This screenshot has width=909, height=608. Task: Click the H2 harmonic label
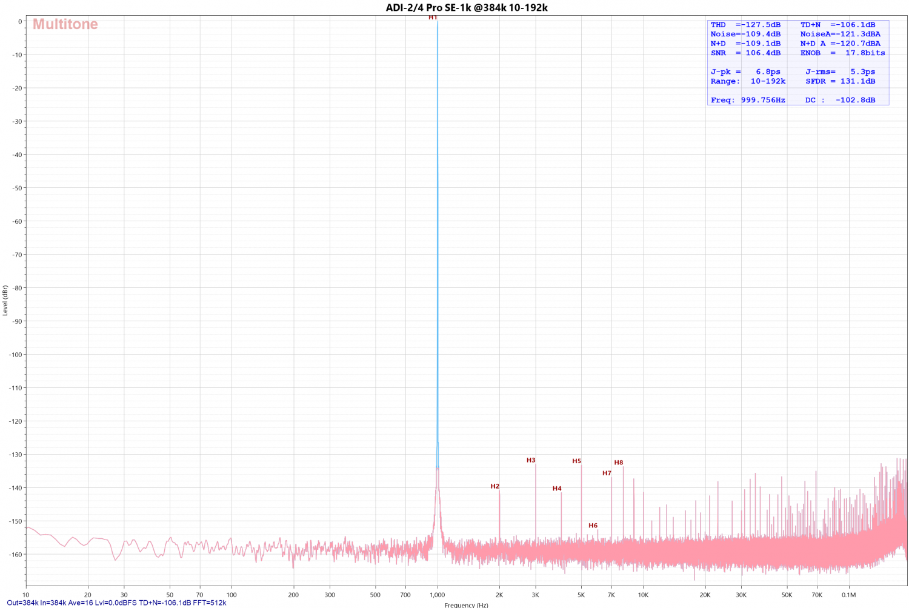pos(495,486)
